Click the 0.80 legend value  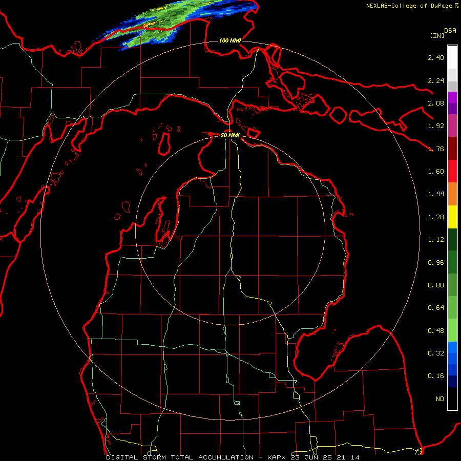[436, 285]
